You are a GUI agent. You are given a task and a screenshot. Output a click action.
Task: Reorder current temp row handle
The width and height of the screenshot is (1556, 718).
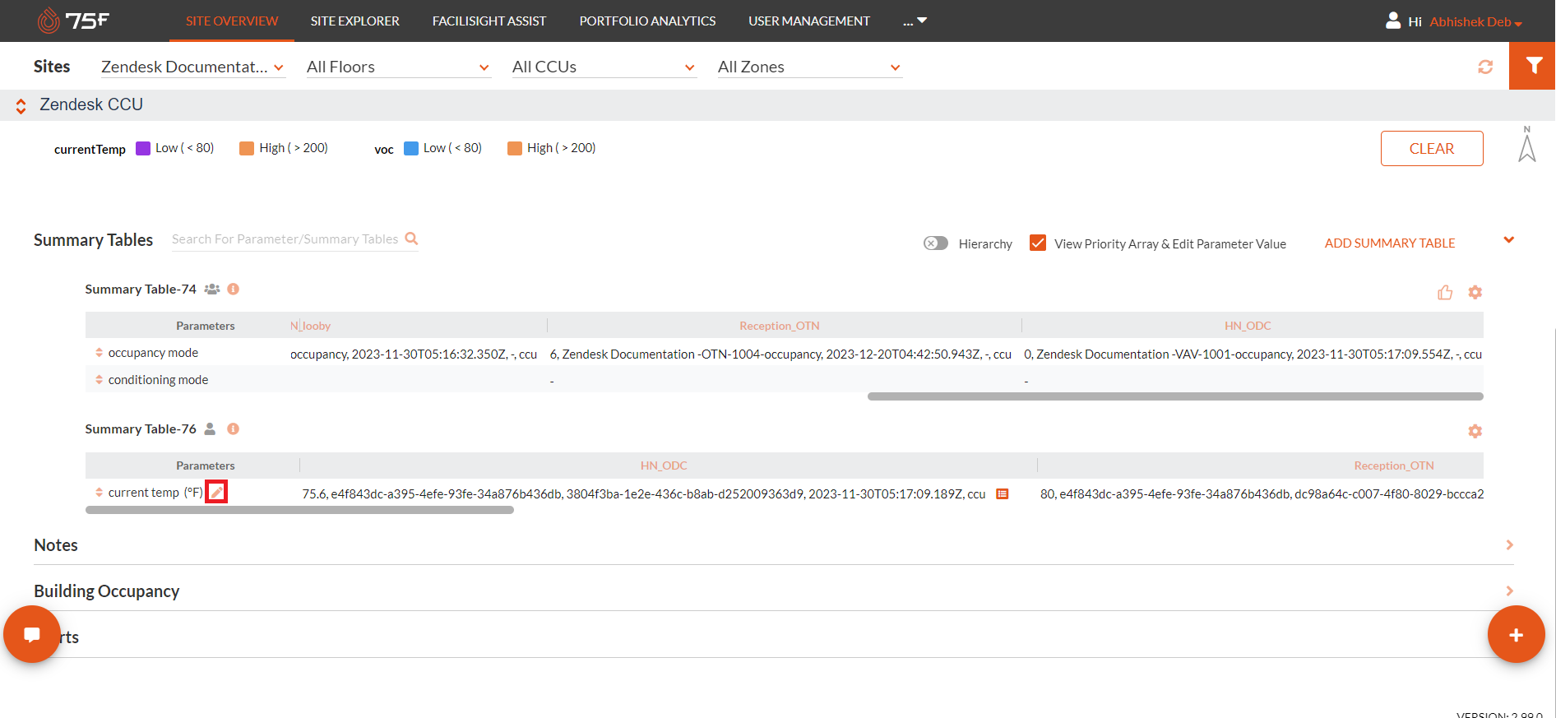pyautogui.click(x=99, y=493)
